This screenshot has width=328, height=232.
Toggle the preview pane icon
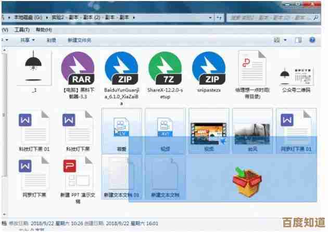(x=298, y=40)
